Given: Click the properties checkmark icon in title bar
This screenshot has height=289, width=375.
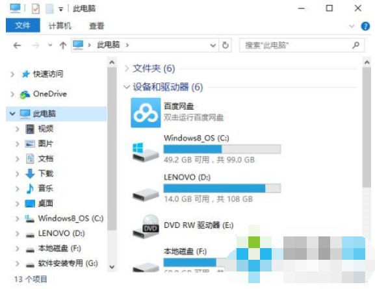Looking at the screenshot, I should tap(35, 9).
